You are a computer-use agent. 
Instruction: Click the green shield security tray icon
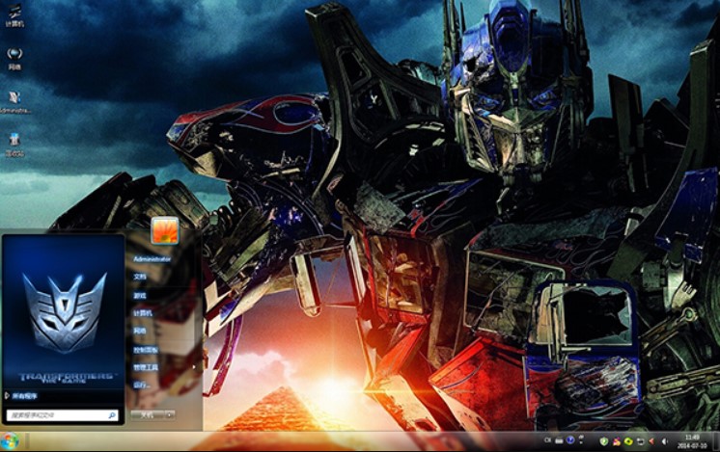(x=604, y=441)
